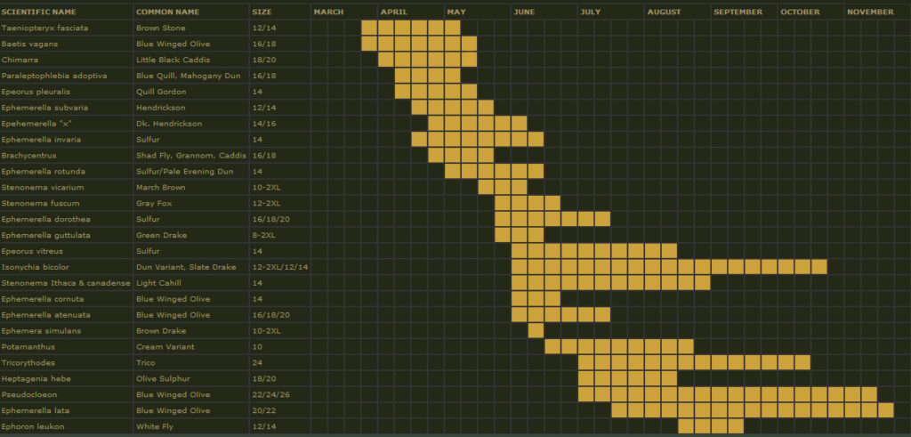This screenshot has width=911, height=437.
Task: Click the SCIENTIFIC NAME column header
Action: tap(38, 12)
